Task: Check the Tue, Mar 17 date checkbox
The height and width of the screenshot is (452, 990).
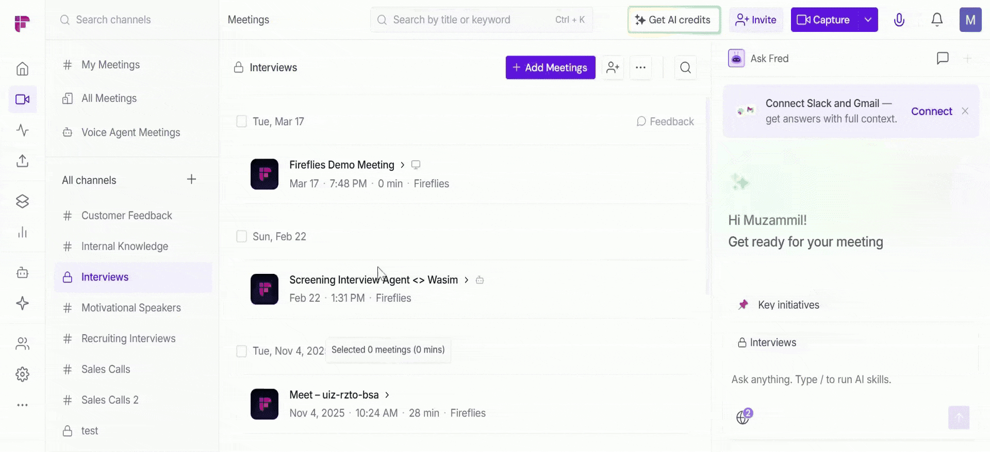Action: [241, 121]
